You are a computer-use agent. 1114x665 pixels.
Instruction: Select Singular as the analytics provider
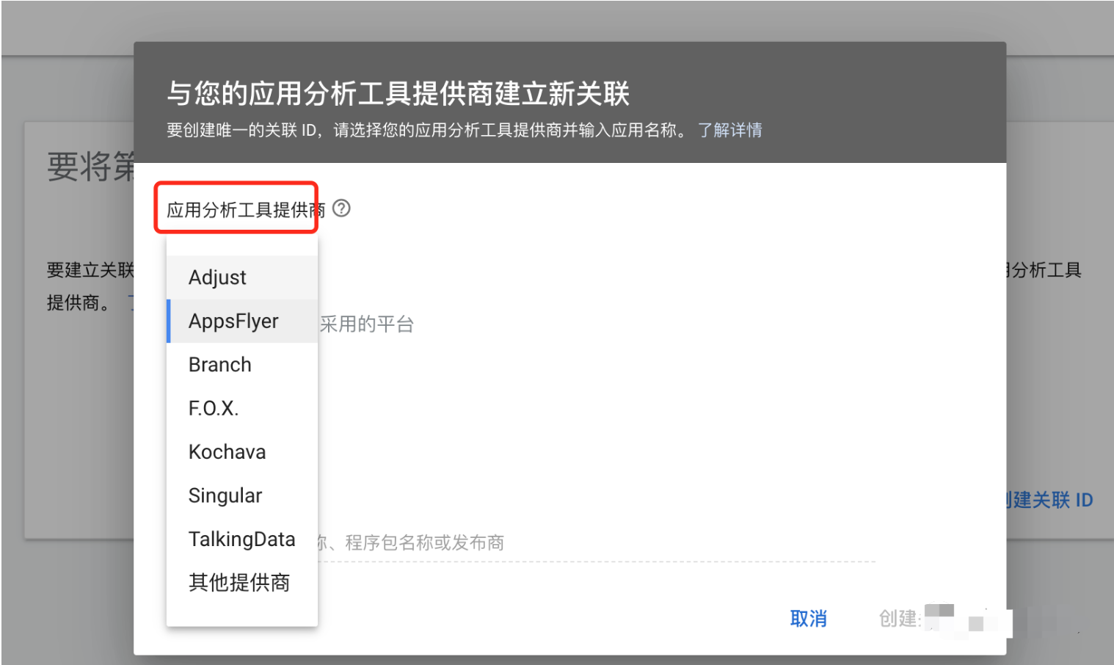tap(225, 495)
